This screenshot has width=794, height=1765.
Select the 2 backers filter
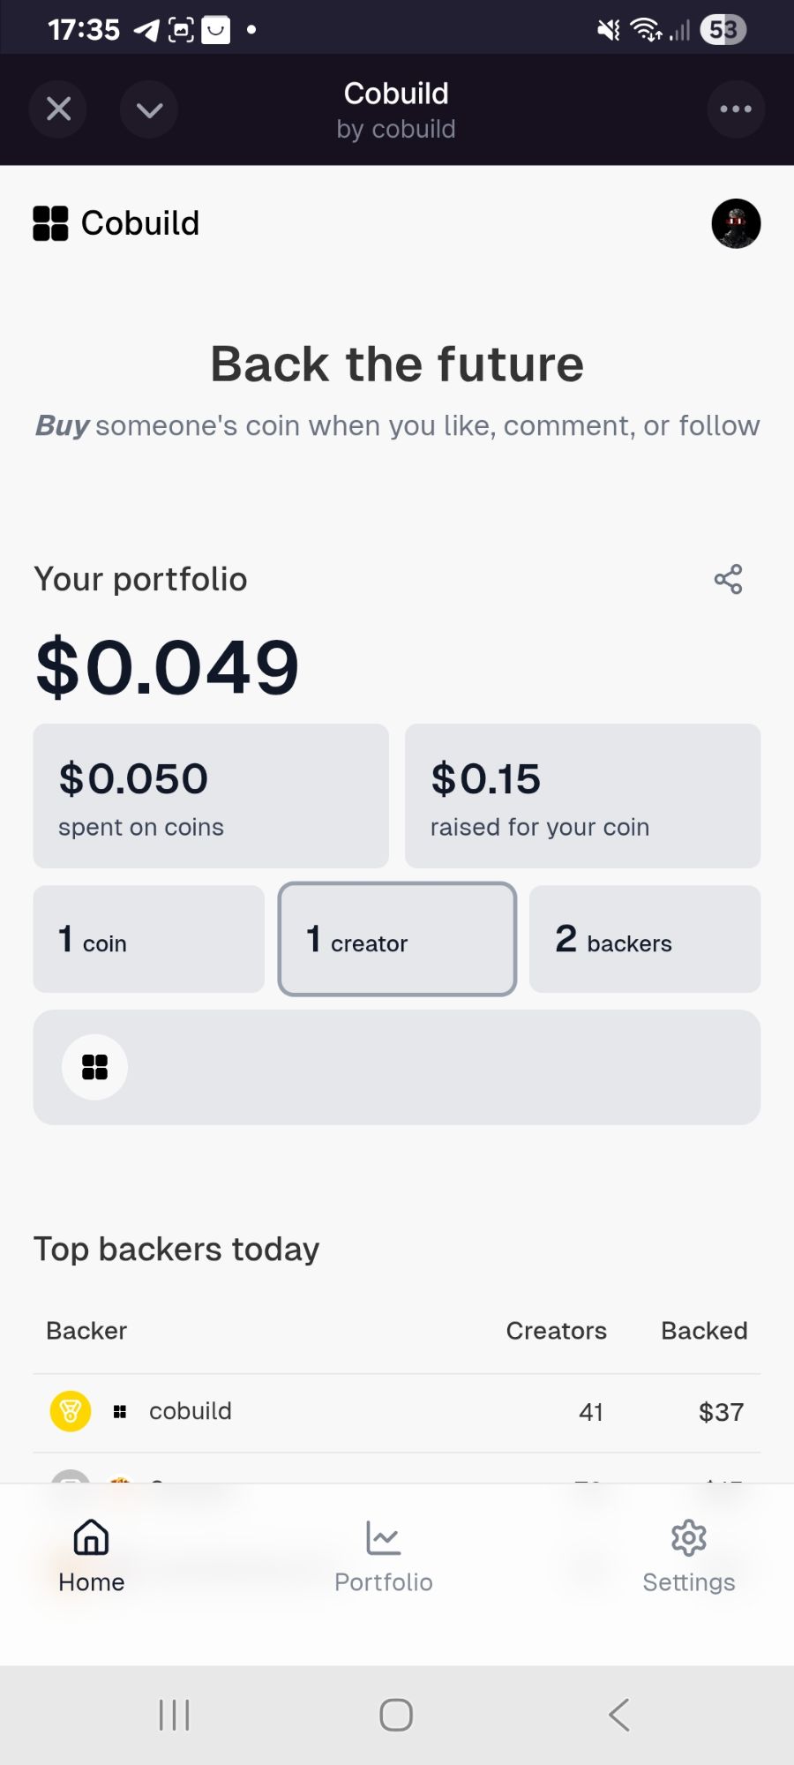tap(644, 939)
